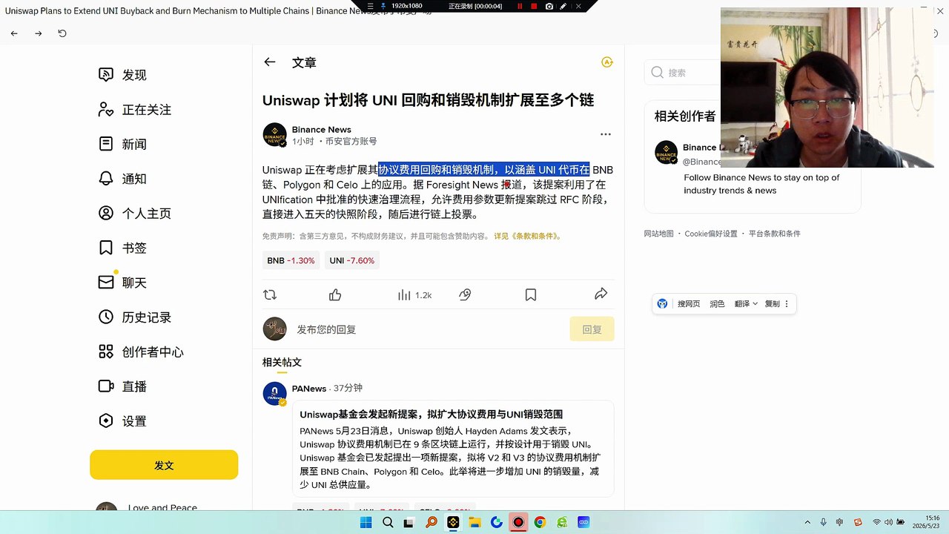Open the recorder hamburger menu

point(371,6)
